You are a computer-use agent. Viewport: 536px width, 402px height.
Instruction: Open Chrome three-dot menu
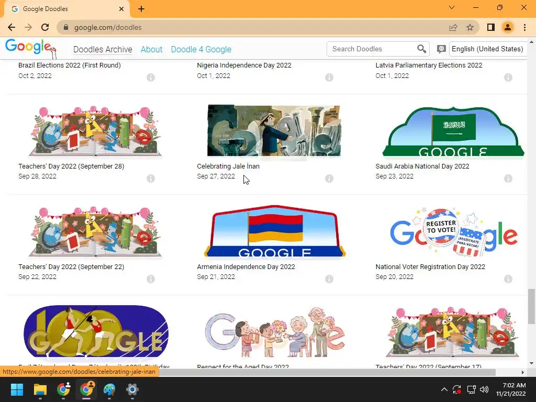524,27
